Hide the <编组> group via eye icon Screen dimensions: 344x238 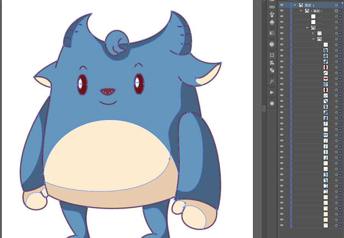282,11
